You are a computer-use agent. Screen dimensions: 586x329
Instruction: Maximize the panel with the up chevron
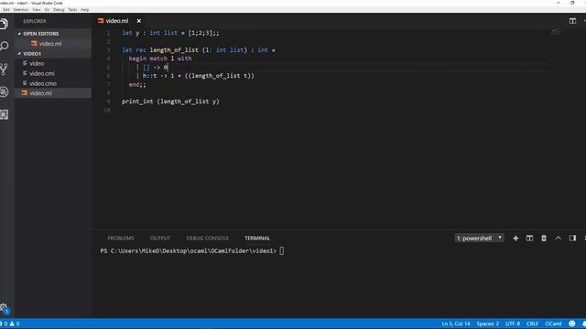pyautogui.click(x=558, y=238)
